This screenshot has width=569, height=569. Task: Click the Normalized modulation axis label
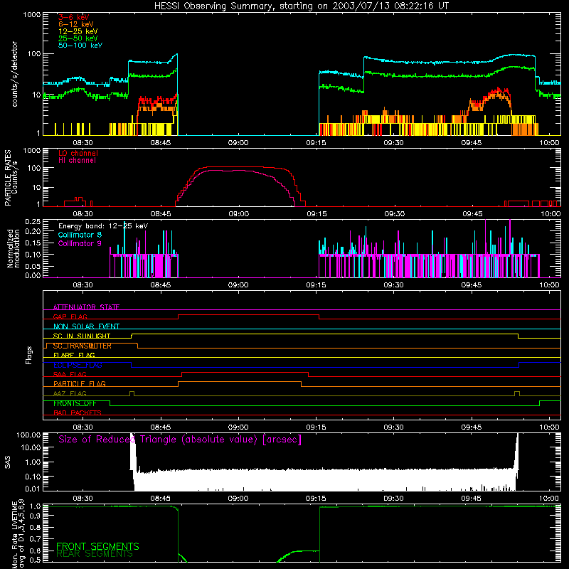click(x=13, y=248)
